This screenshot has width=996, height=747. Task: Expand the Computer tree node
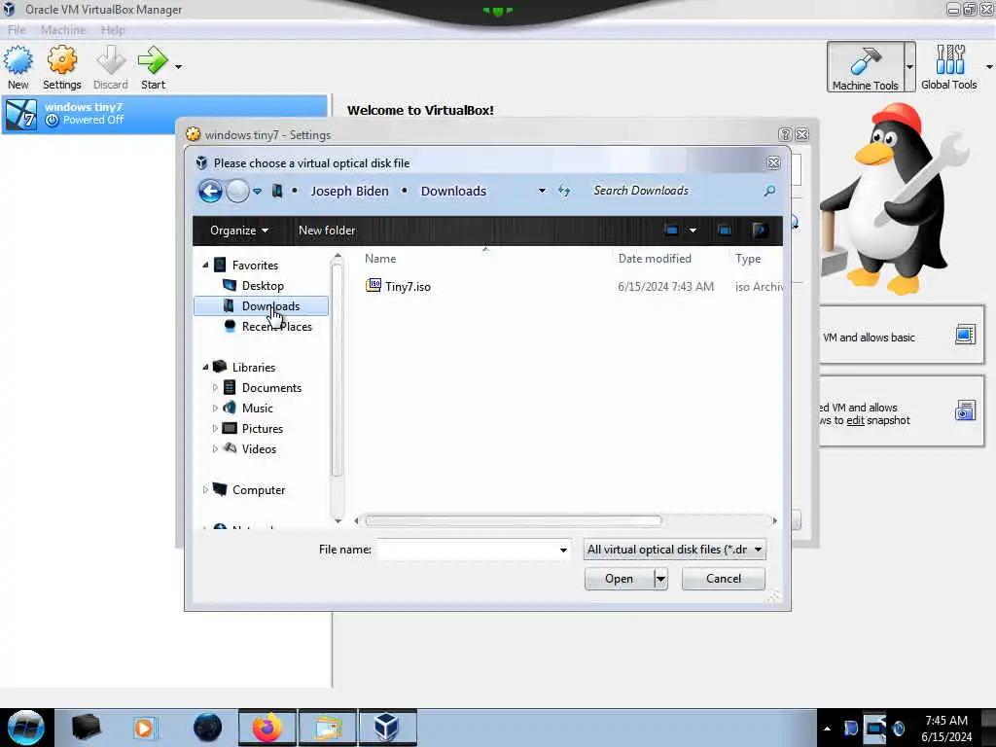click(206, 490)
